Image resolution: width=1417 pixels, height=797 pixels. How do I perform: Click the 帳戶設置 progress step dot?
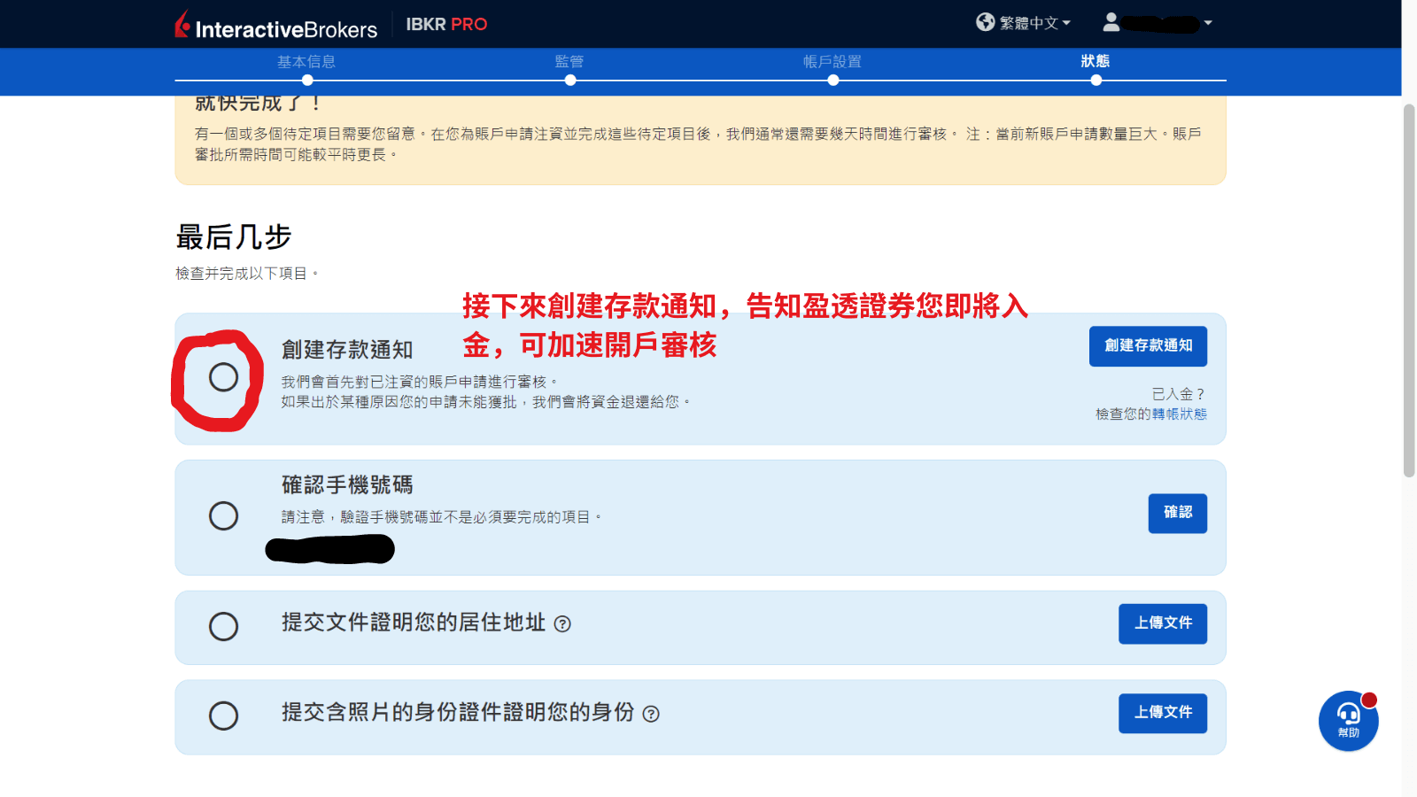[x=832, y=80]
